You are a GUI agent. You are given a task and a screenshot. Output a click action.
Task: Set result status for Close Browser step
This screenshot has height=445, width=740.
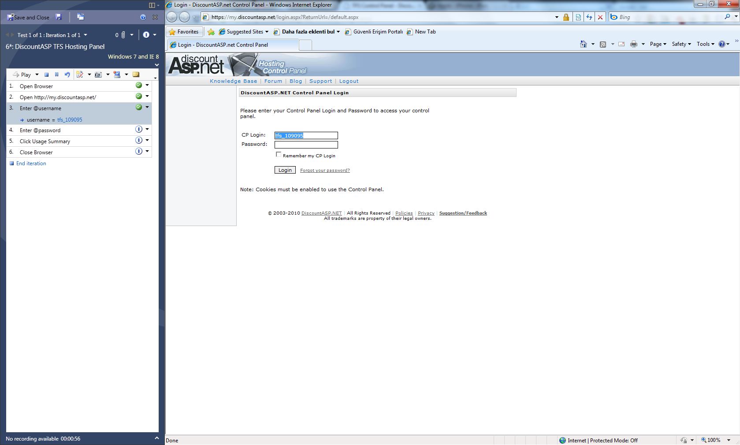coord(139,152)
